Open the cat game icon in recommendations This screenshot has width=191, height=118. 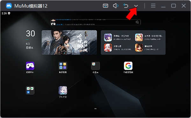point(139,37)
